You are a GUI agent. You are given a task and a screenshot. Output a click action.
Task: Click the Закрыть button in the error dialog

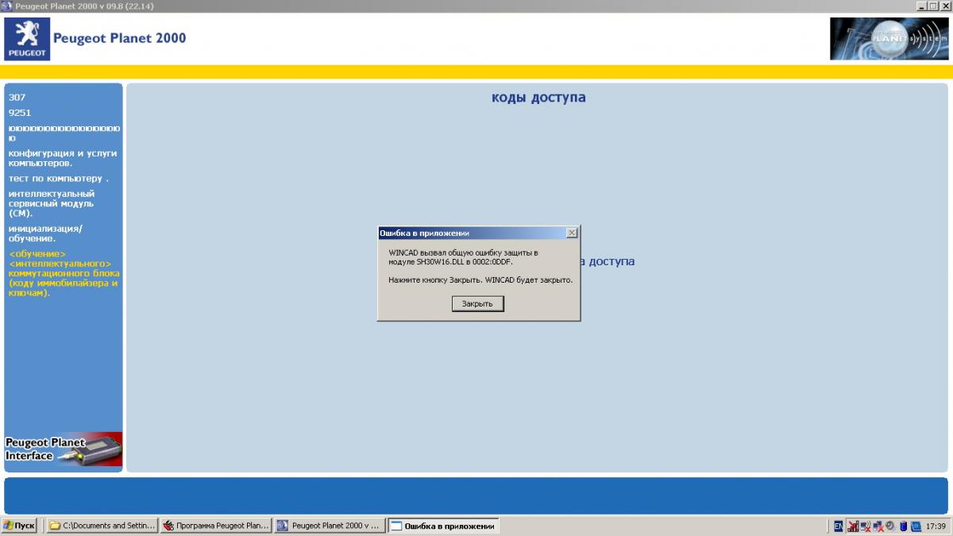(x=477, y=303)
